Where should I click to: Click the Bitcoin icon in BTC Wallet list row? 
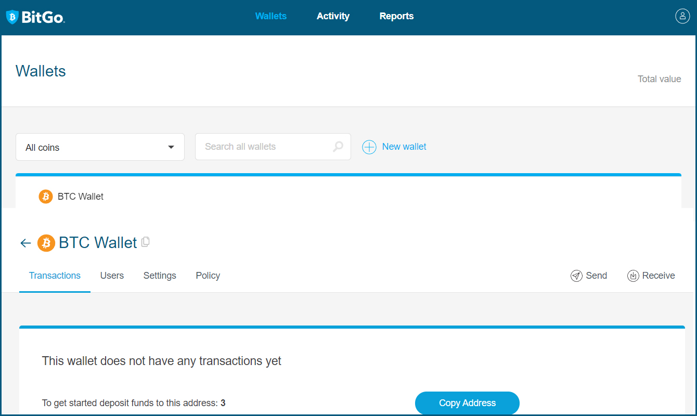point(46,197)
